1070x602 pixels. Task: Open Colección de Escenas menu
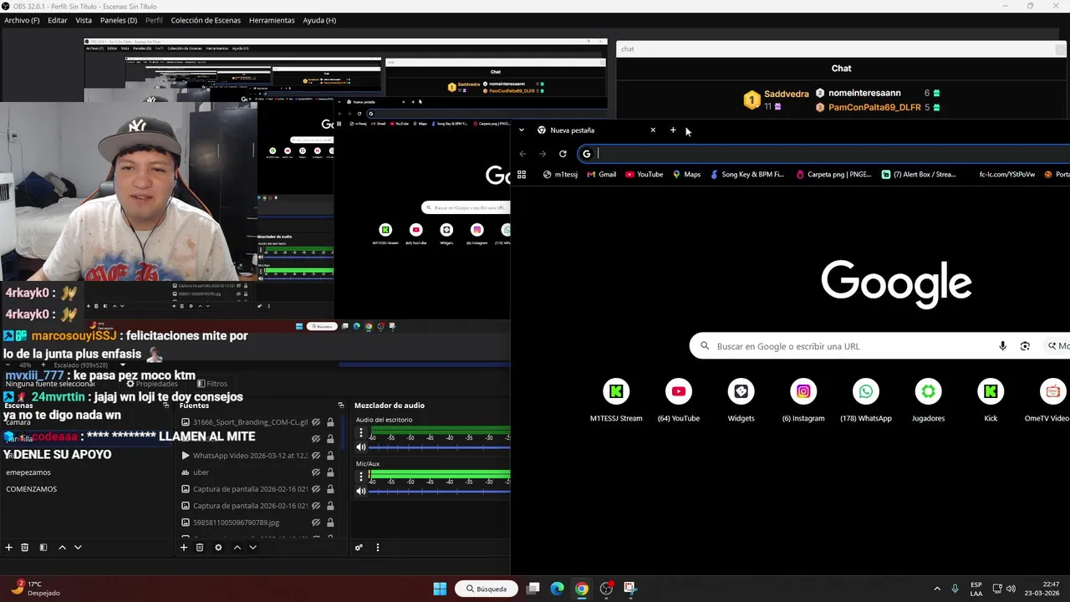click(206, 20)
